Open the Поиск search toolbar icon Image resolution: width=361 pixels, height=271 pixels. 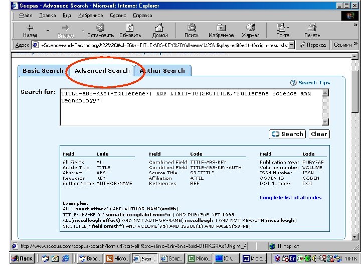click(192, 31)
